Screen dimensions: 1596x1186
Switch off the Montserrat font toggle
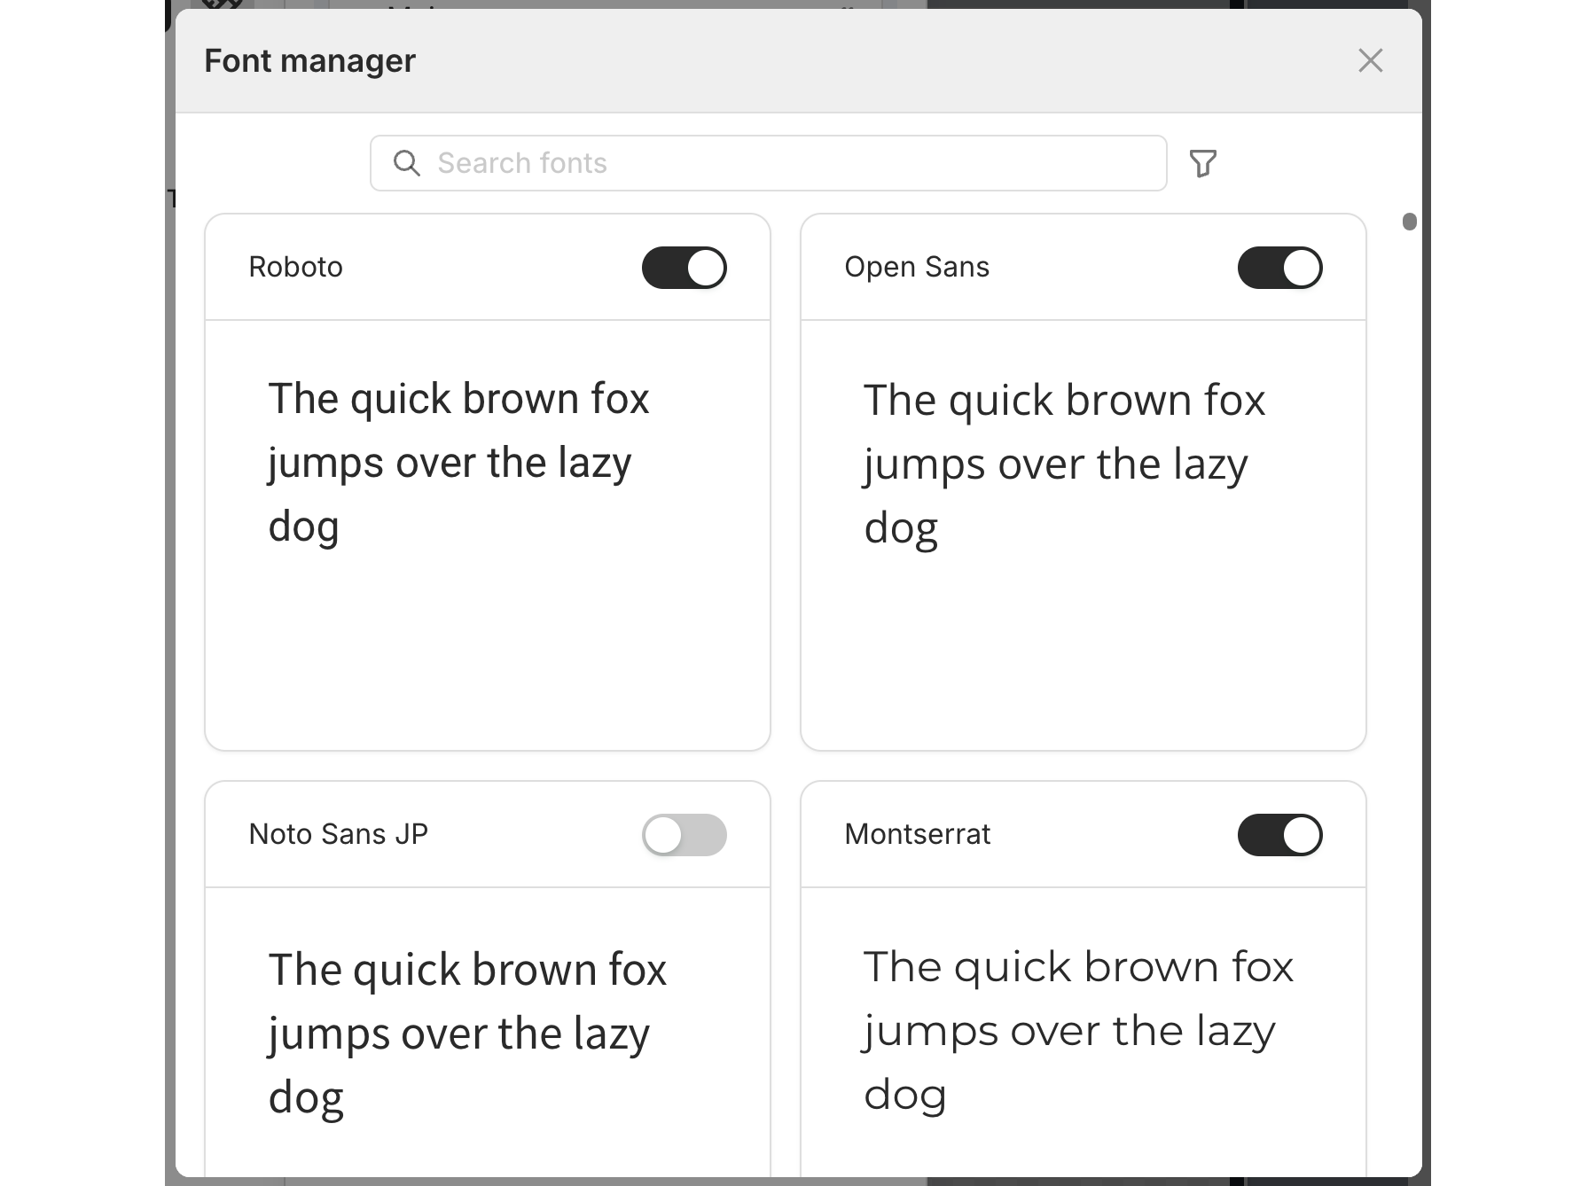coord(1280,835)
